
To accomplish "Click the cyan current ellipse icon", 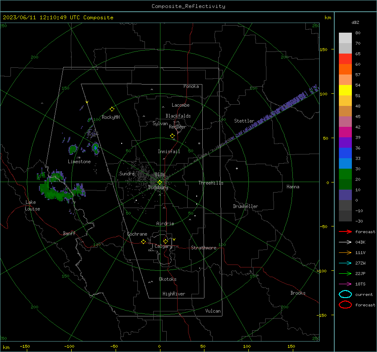I will 345,294.
